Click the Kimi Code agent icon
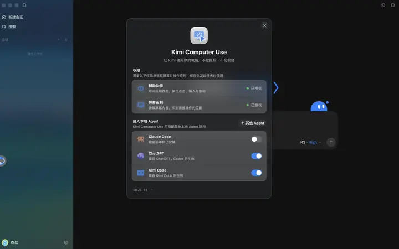This screenshot has height=249, width=399. (141, 173)
